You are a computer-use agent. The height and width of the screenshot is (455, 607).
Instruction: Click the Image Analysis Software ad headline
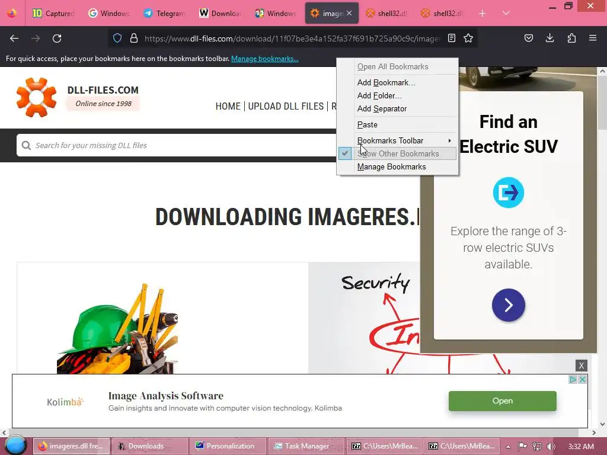tap(166, 396)
